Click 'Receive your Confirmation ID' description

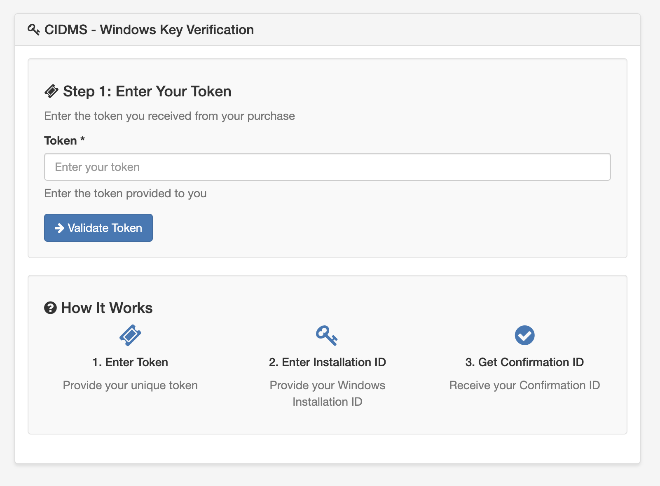pyautogui.click(x=524, y=385)
